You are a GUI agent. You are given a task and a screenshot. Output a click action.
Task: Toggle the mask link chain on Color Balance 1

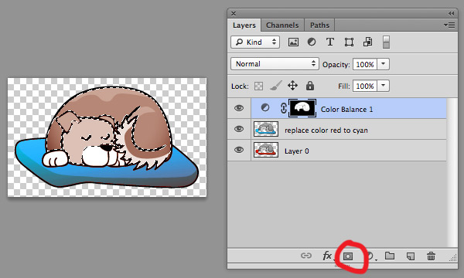(x=283, y=108)
